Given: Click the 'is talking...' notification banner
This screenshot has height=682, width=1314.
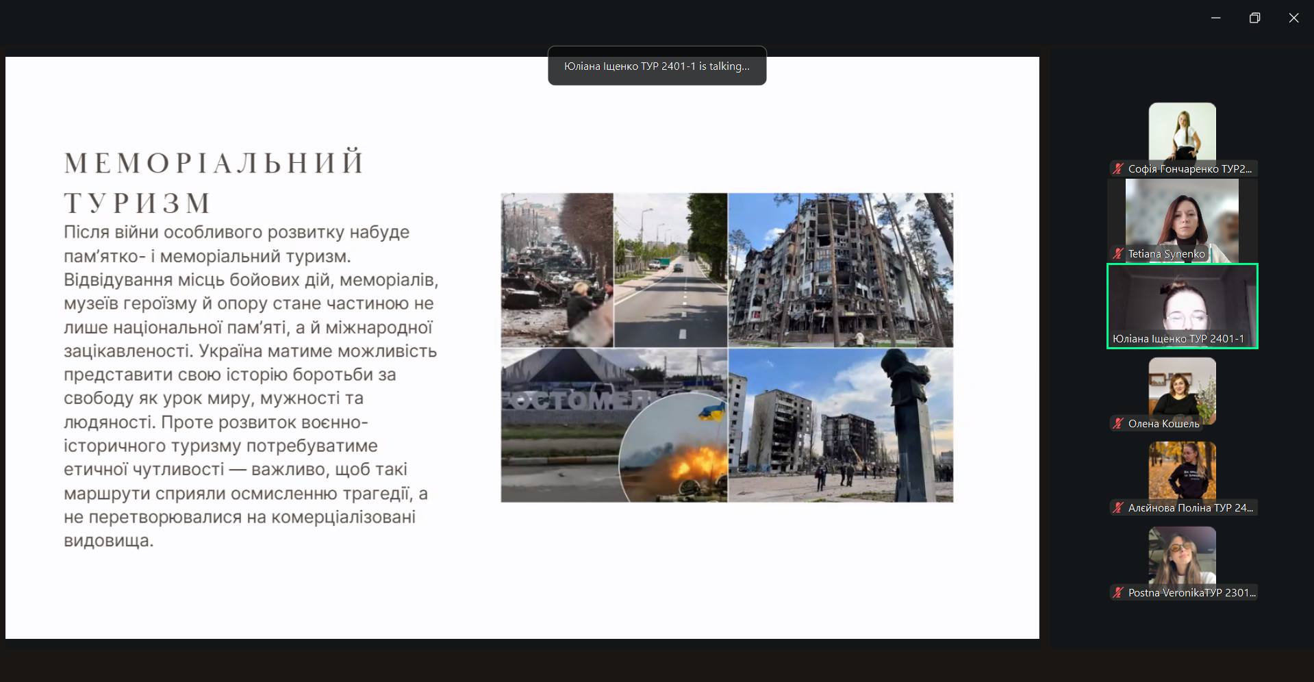Looking at the screenshot, I should (x=657, y=66).
